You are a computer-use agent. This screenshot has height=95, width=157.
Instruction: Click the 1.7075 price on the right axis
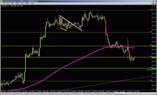coord(154,6)
